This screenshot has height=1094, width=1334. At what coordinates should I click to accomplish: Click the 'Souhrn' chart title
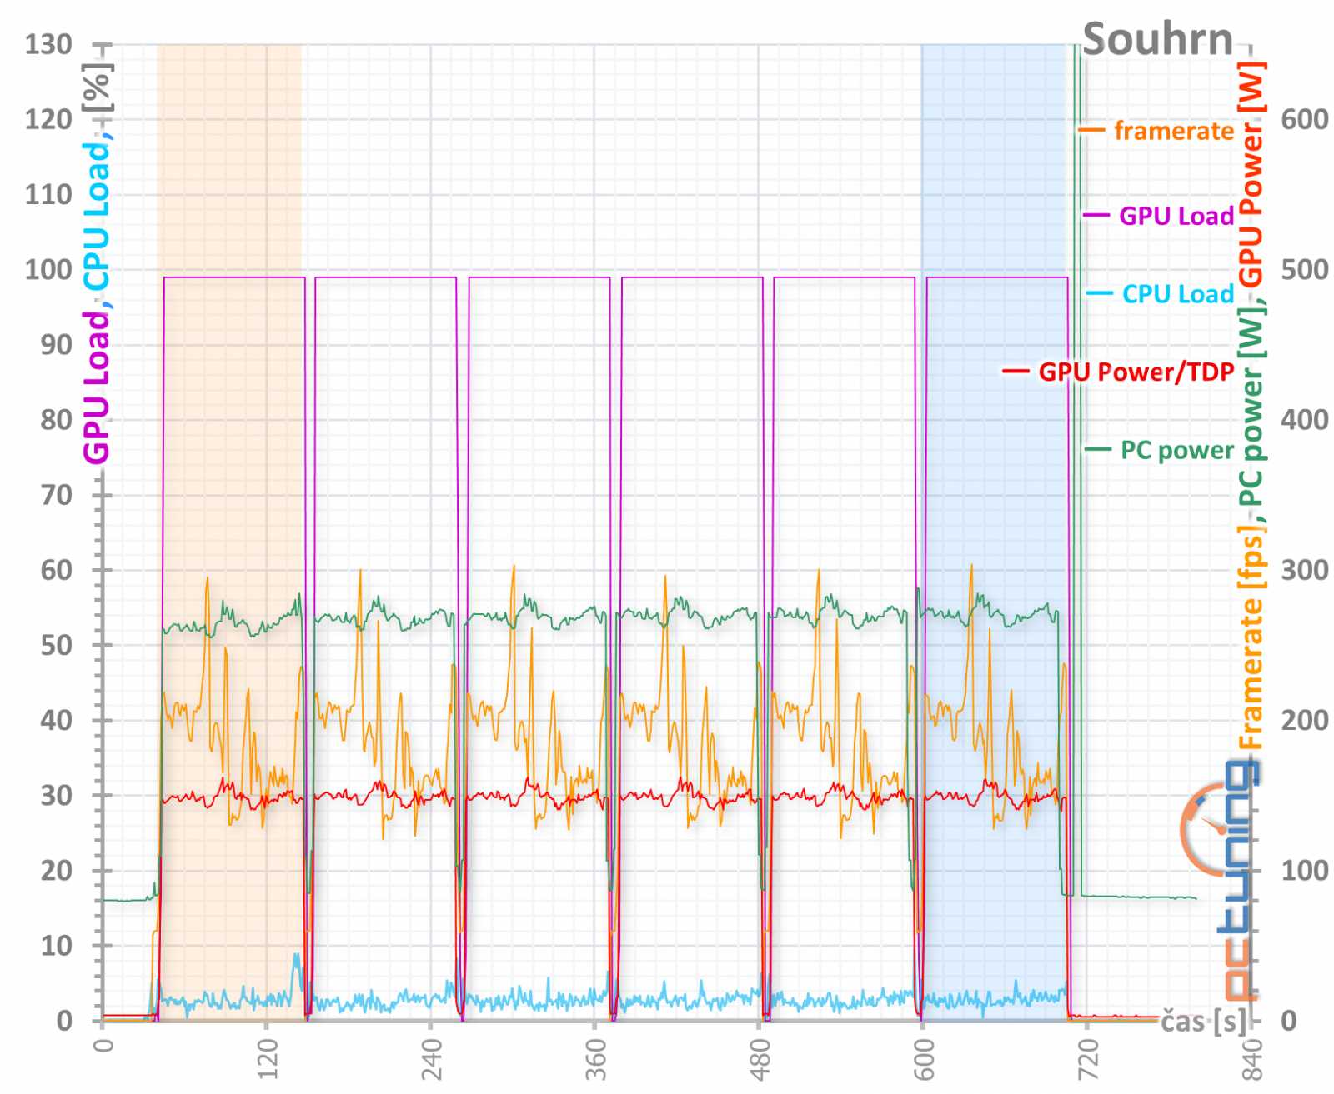click(1157, 39)
